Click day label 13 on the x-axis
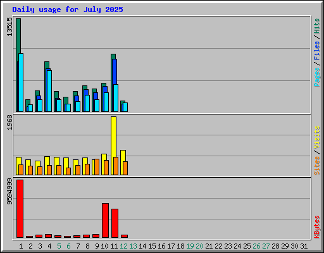324x253 pixels. click(133, 246)
